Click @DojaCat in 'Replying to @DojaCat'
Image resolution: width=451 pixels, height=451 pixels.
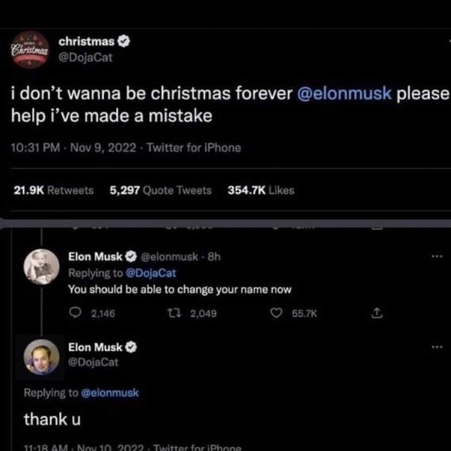click(x=153, y=273)
